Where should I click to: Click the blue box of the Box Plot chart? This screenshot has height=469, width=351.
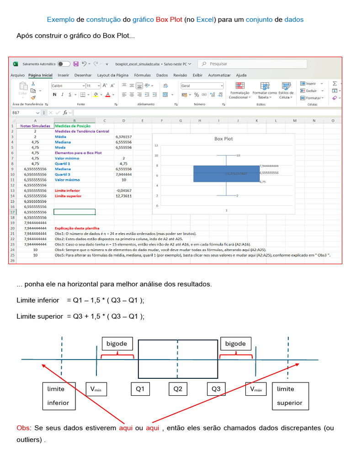point(226,174)
